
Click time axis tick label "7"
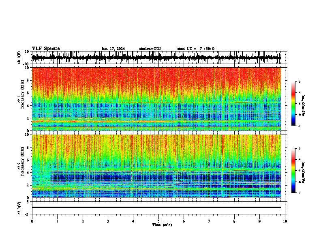209,221
